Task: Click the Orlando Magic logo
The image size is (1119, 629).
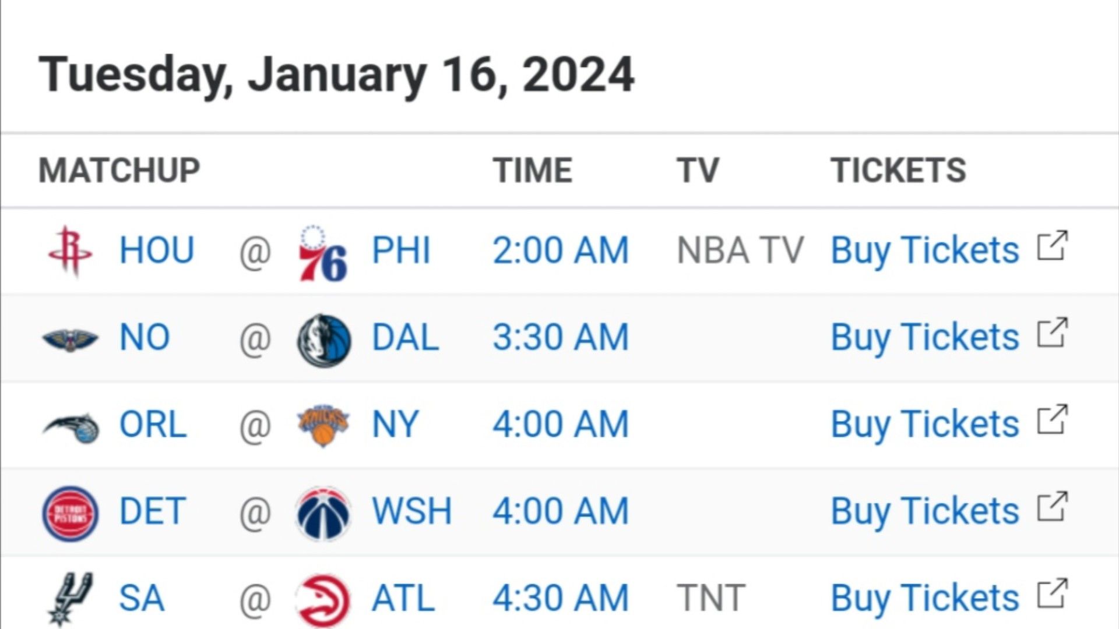Action: [x=71, y=427]
